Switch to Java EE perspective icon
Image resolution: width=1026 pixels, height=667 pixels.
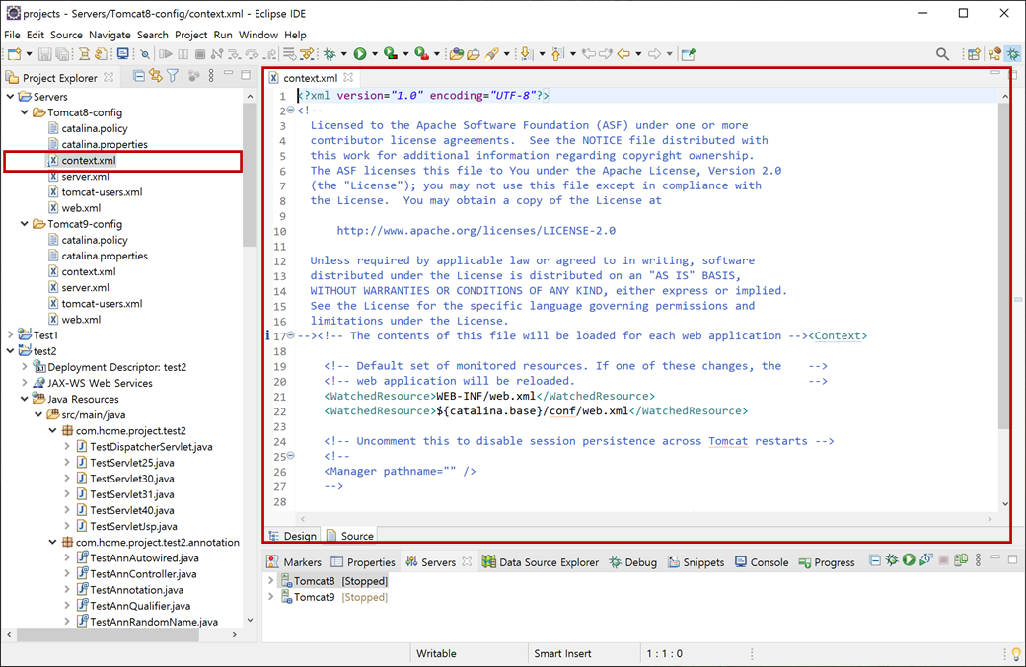994,54
